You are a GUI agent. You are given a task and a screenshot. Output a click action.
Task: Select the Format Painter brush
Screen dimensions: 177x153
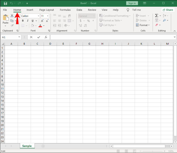pos(12,25)
